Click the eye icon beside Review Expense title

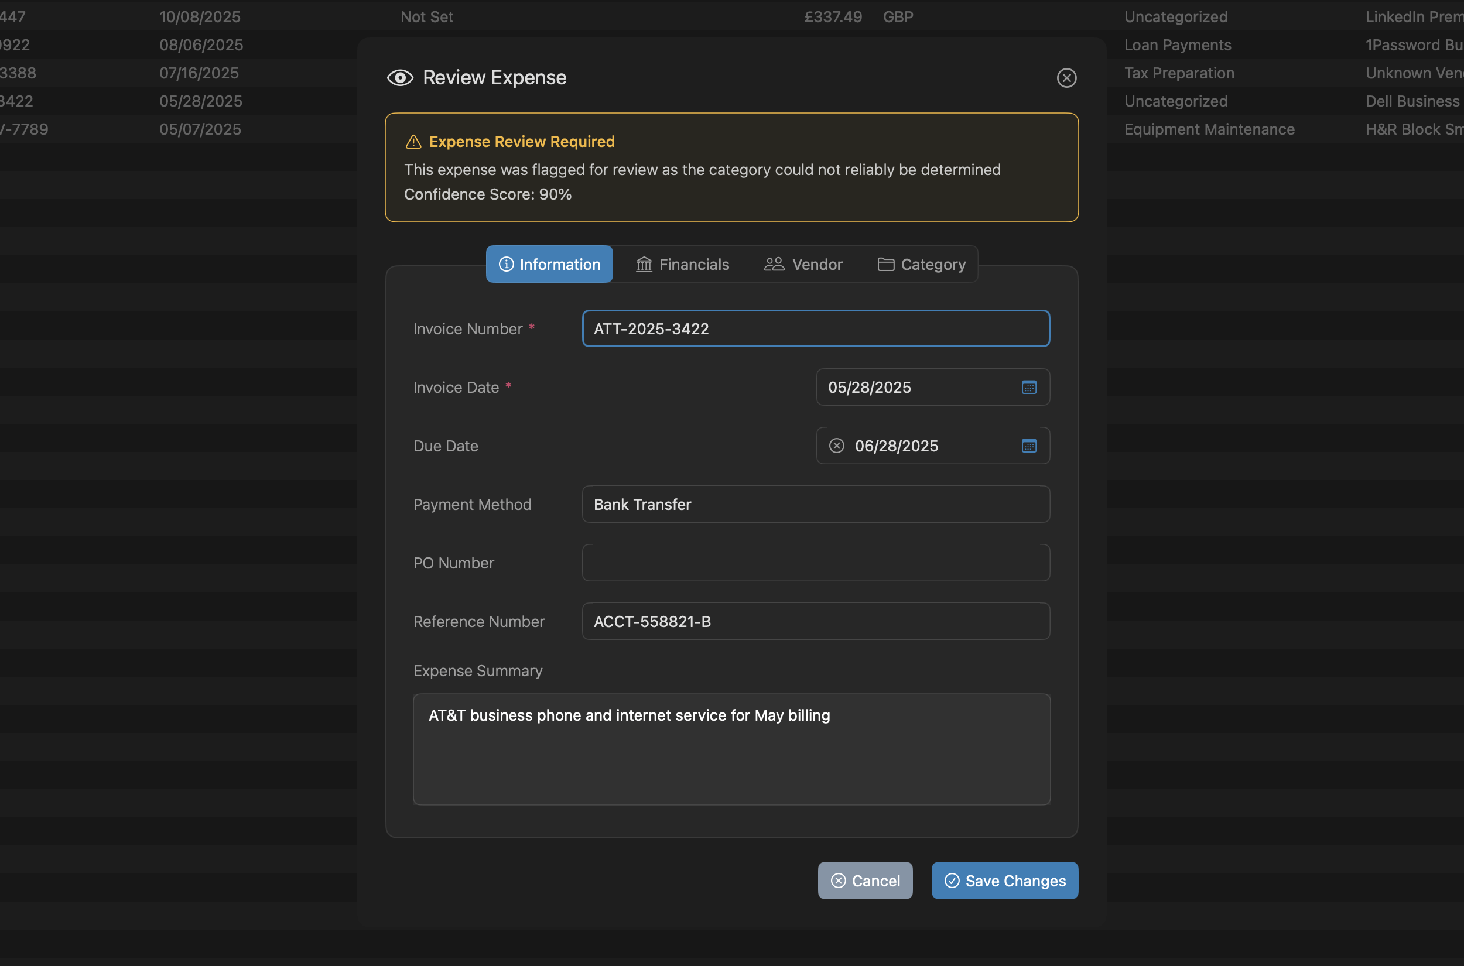[x=400, y=78]
